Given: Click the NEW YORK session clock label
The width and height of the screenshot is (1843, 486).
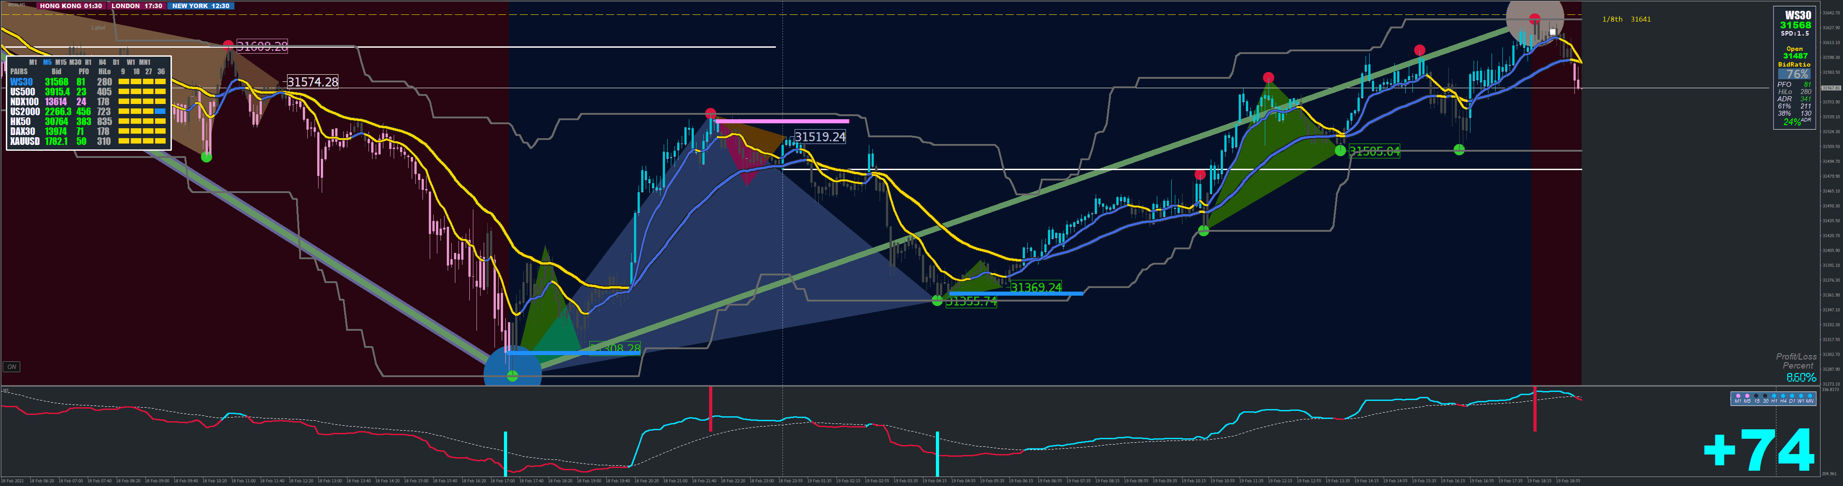Looking at the screenshot, I should click(x=201, y=6).
